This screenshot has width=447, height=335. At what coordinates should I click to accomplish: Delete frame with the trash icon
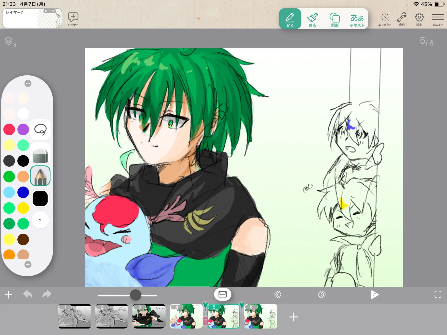point(205,321)
